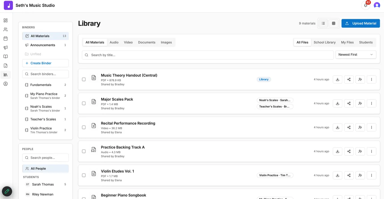The width and height of the screenshot is (384, 199).
Task: Assign Recital Performance Recording to a person
Action: [x=360, y=127]
